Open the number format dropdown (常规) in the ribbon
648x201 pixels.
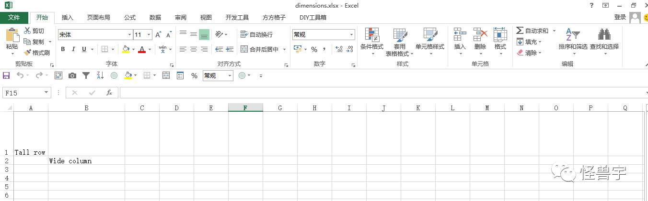(x=351, y=35)
